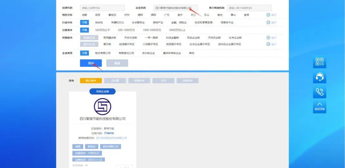Image resolution: width=345 pixels, height=168 pixels.
Task: Select region 遂宁
Action: click(180, 15)
